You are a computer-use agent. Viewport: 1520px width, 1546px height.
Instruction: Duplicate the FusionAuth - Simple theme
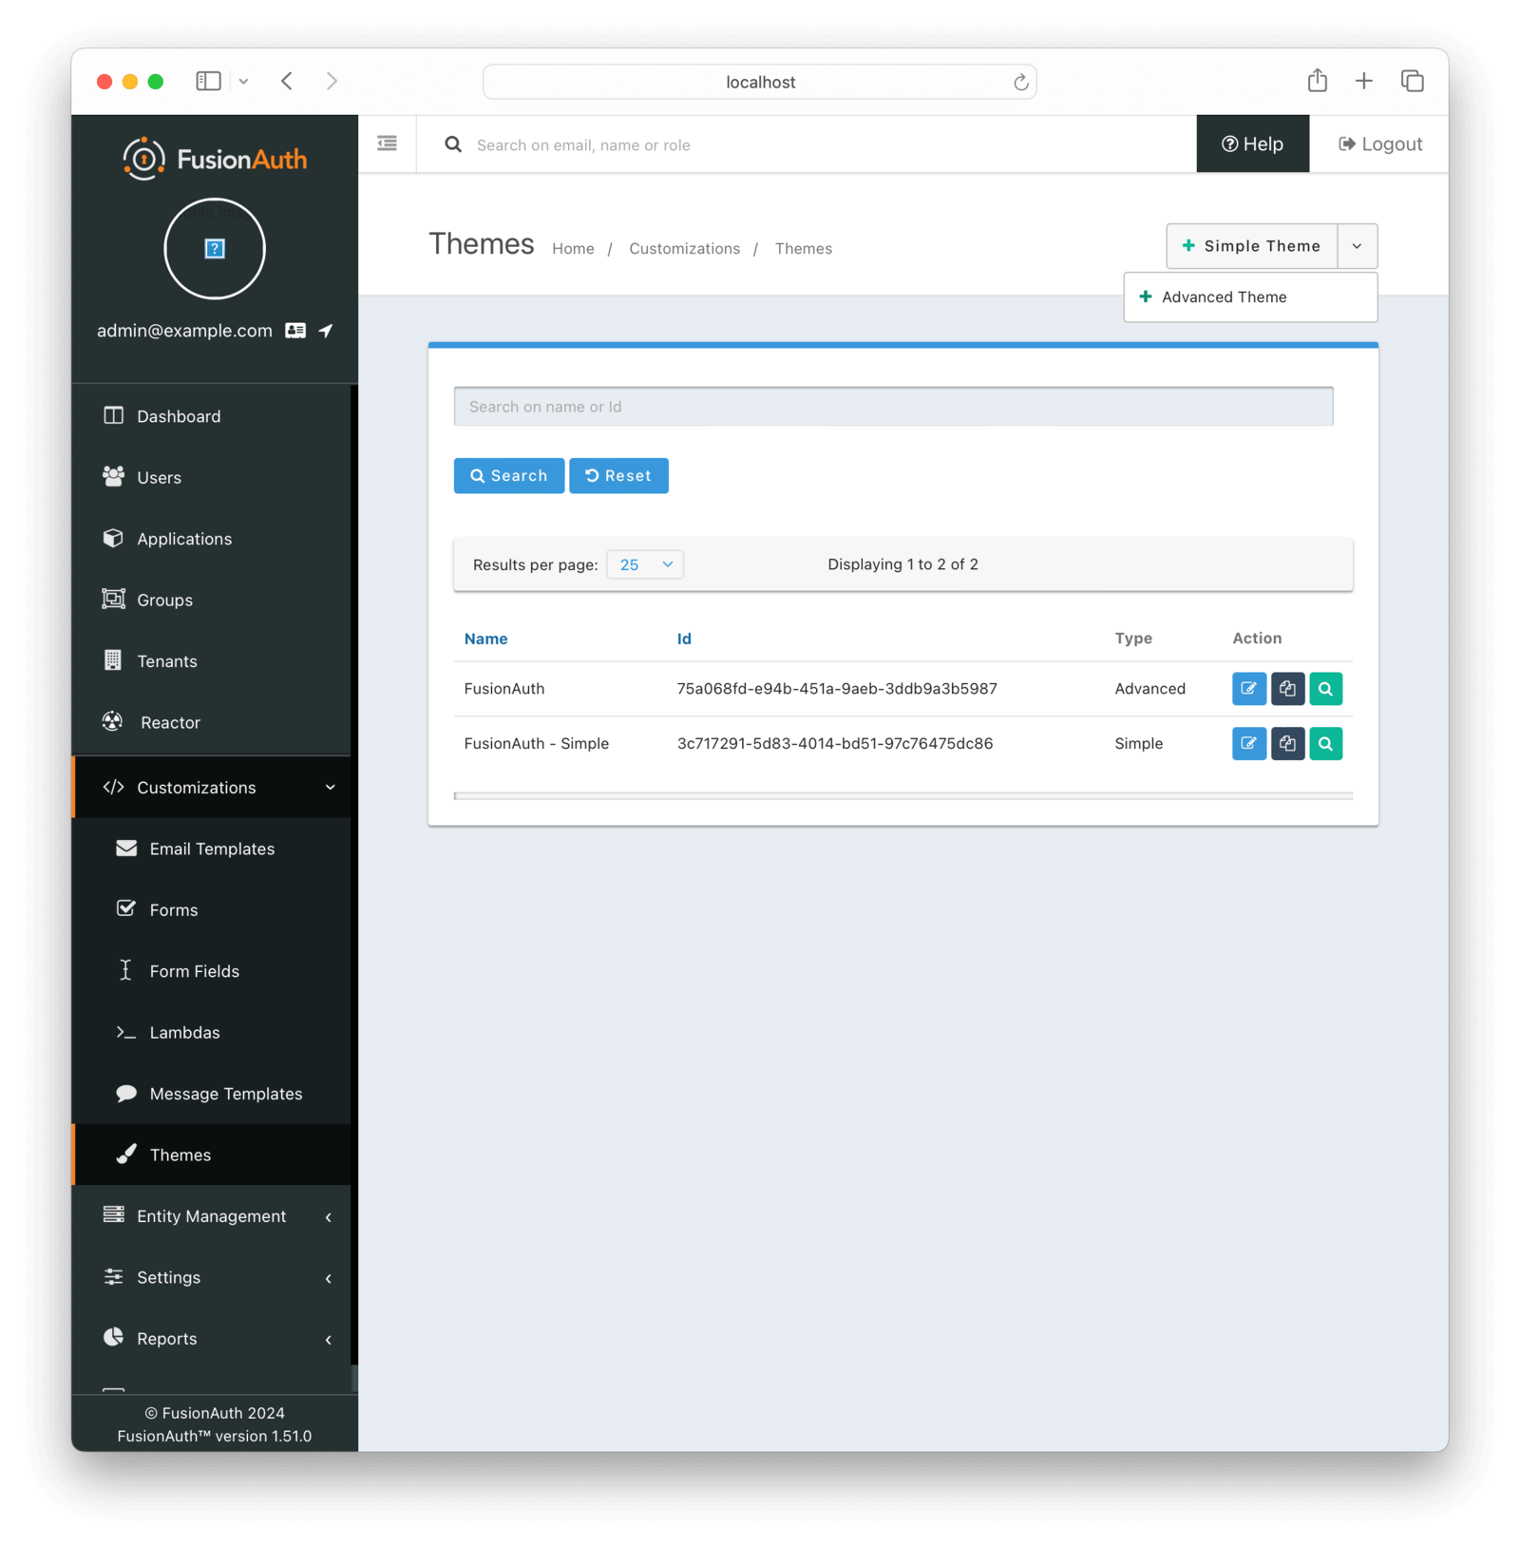coord(1287,743)
